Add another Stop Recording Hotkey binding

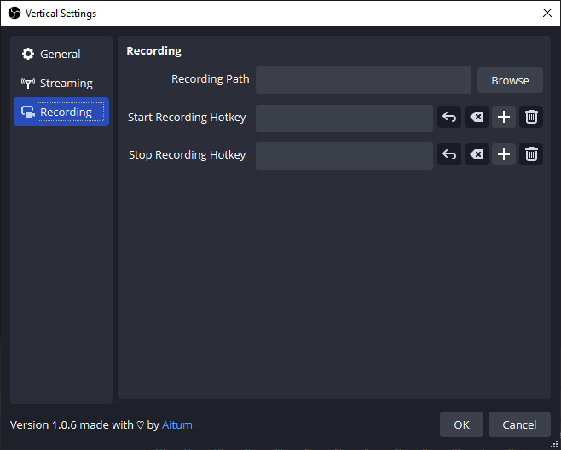[x=504, y=155]
